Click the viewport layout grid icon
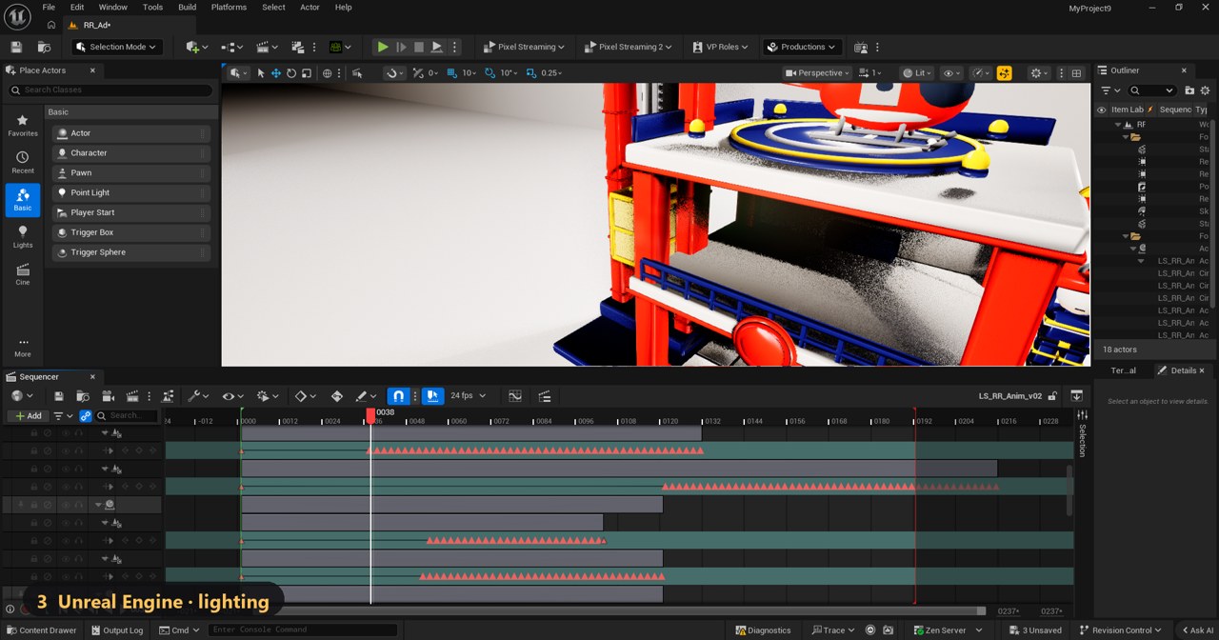Image resolution: width=1219 pixels, height=640 pixels. click(x=1077, y=73)
